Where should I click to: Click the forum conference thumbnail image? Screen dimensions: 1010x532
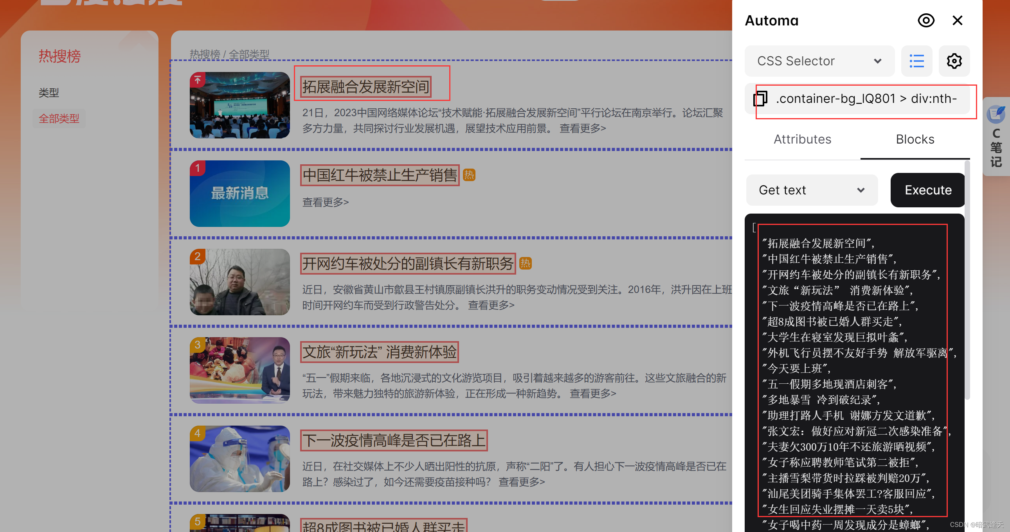239,105
